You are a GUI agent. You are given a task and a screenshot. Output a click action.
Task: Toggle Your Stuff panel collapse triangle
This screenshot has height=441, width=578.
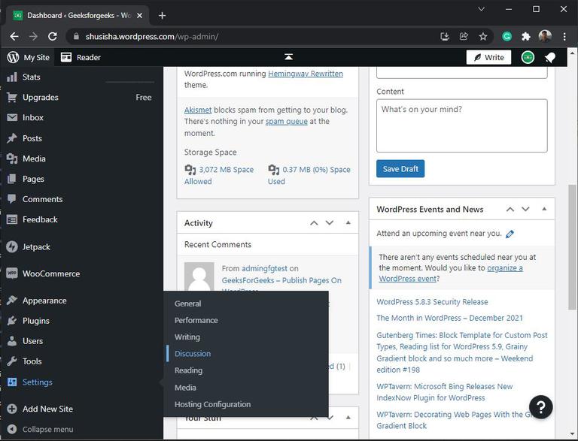[x=348, y=418]
